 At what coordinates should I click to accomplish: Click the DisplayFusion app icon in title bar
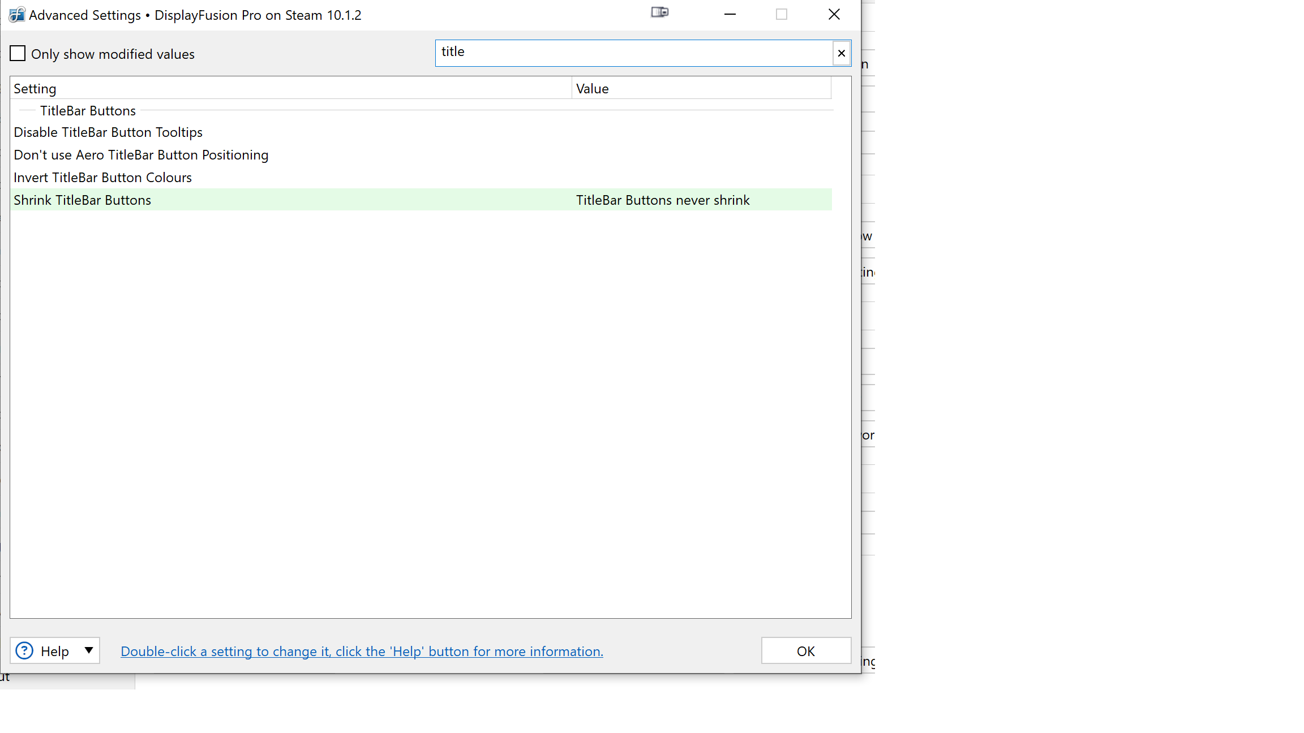click(x=16, y=15)
